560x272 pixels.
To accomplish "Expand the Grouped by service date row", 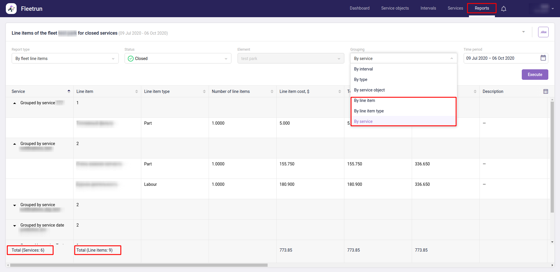I will 15,226.
